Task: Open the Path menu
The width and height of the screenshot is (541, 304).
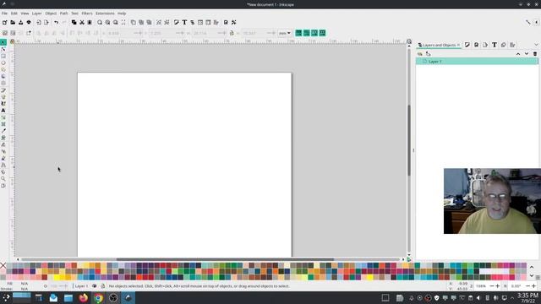Action: [x=64, y=14]
